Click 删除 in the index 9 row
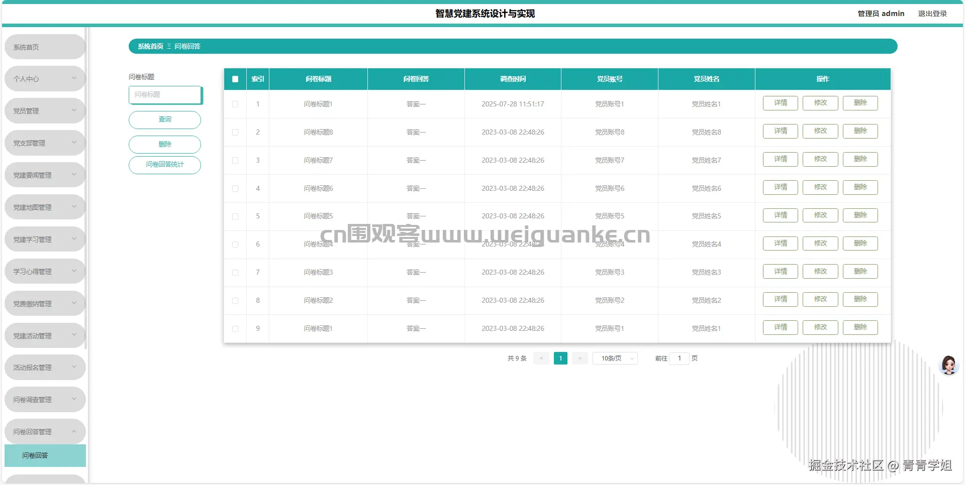This screenshot has width=965, height=485. (860, 327)
